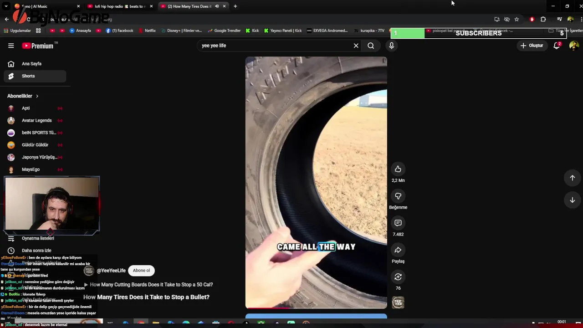Click Chrome profile avatar in toolbar

(570, 19)
